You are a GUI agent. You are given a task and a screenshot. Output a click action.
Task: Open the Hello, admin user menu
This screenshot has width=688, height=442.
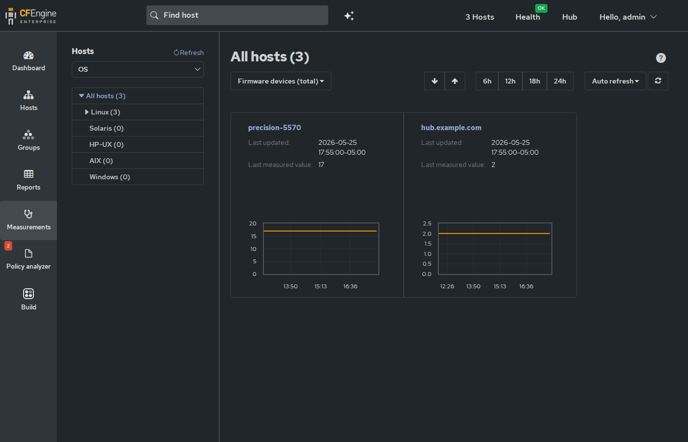tap(628, 17)
